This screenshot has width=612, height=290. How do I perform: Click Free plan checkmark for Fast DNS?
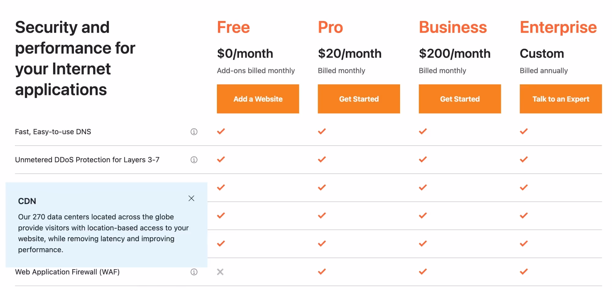(221, 132)
